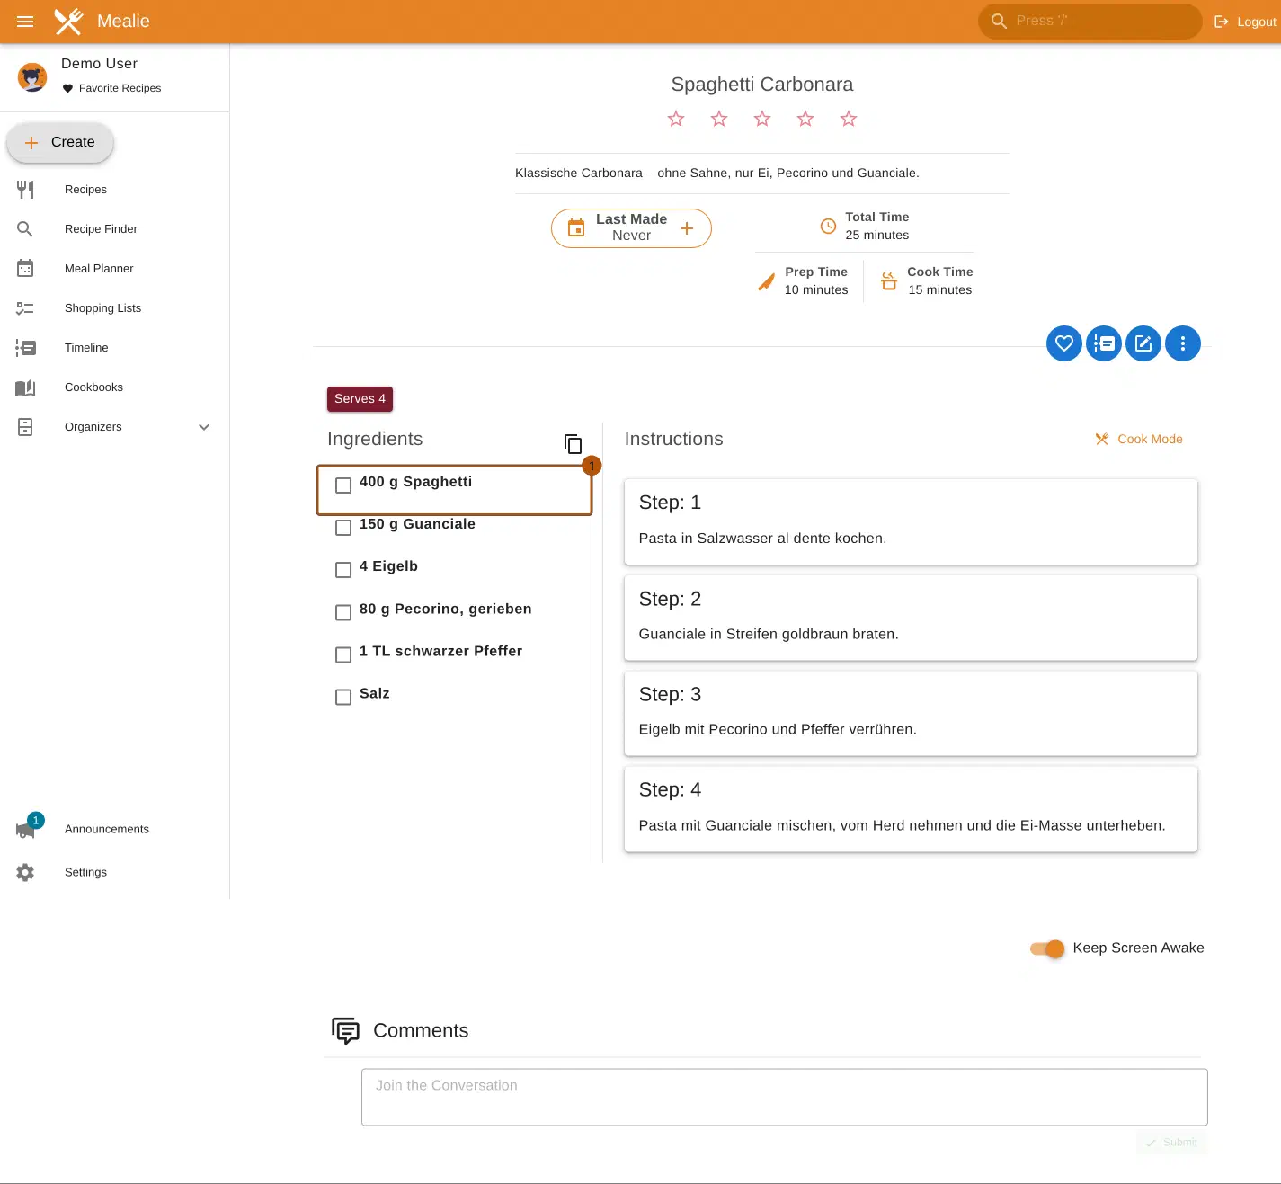Copy ingredients with the clipboard icon
Screen dimensions: 1281x1184
pos(573,443)
